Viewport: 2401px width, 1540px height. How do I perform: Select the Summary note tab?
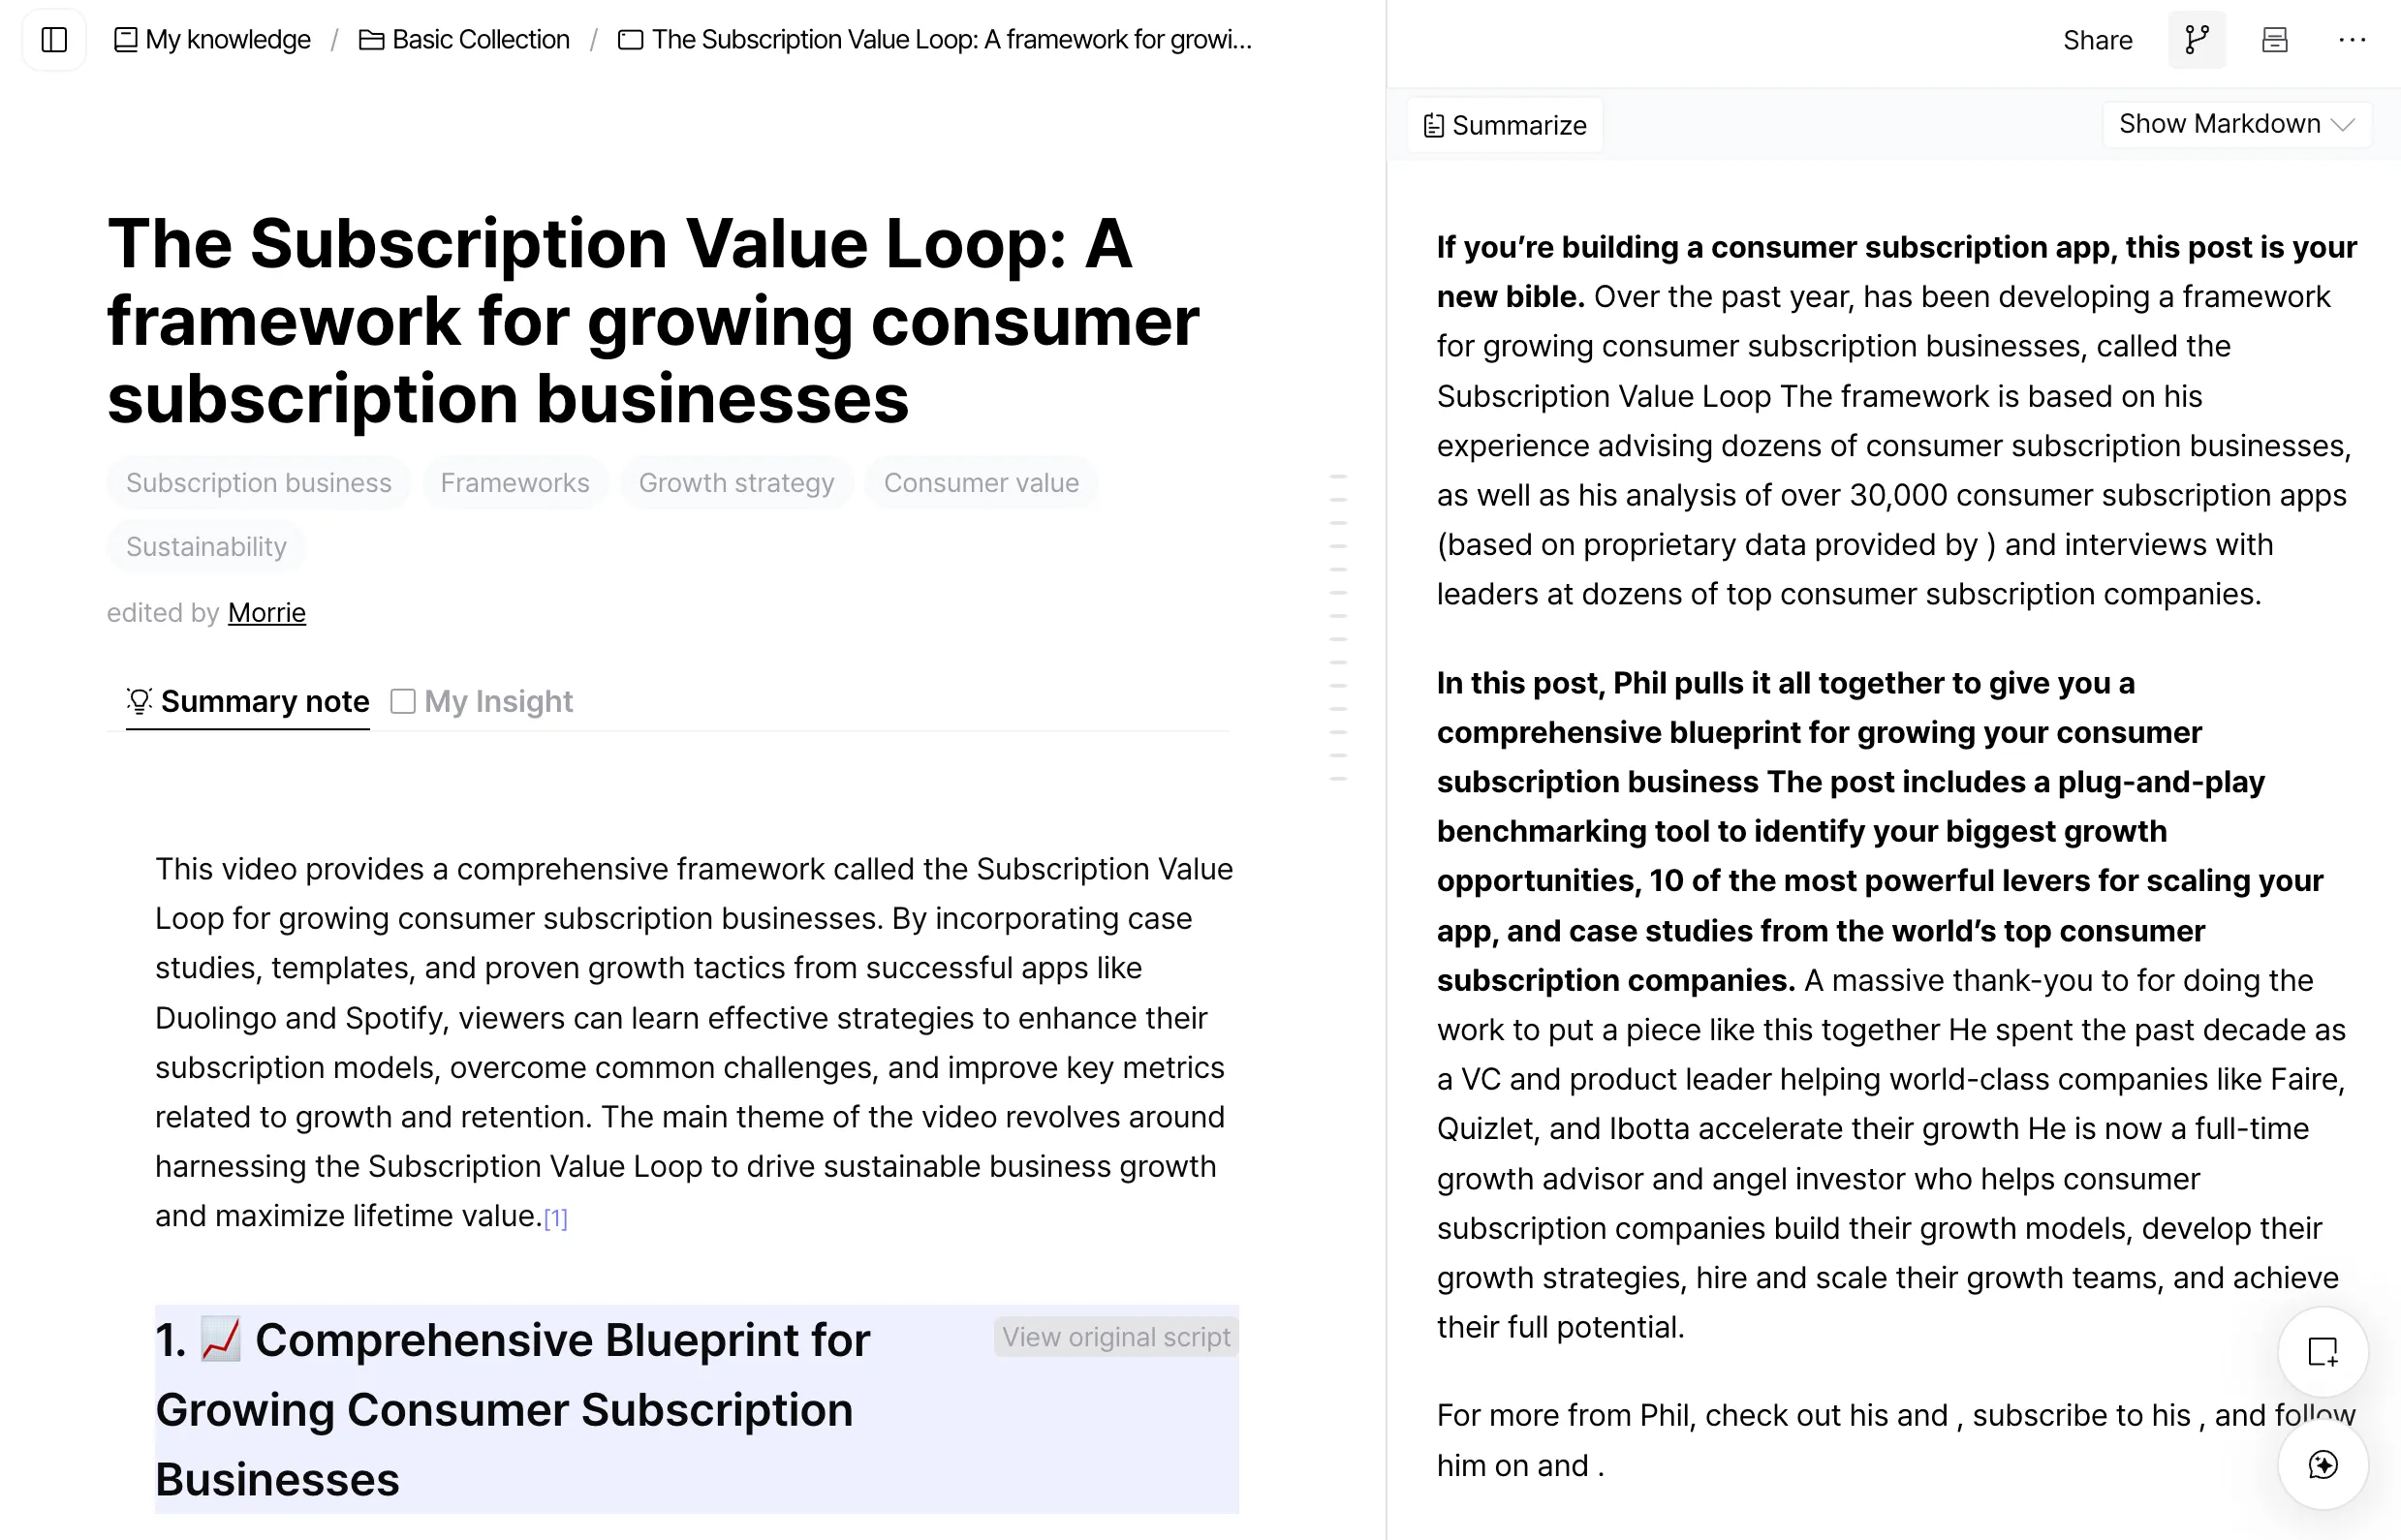coord(265,701)
